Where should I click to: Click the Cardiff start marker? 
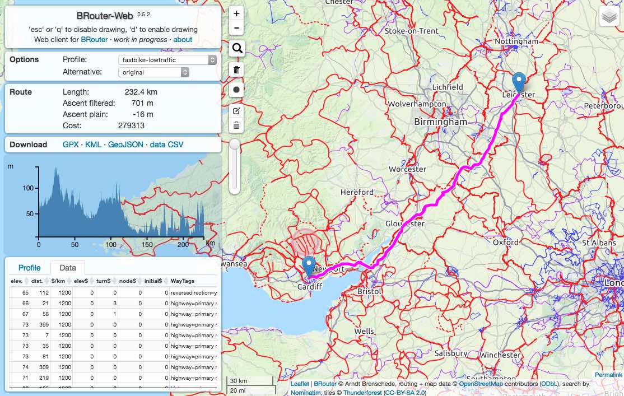tap(308, 267)
